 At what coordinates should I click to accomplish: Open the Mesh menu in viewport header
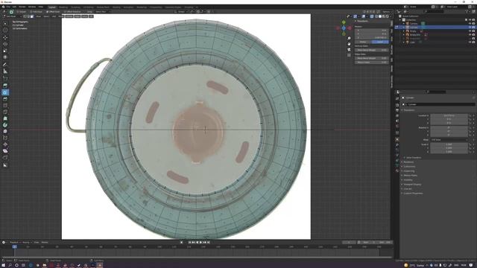pyautogui.click(x=61, y=16)
